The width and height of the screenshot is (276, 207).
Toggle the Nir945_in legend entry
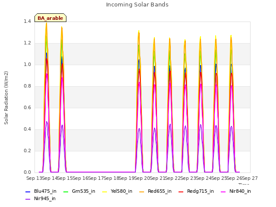(x=41, y=199)
